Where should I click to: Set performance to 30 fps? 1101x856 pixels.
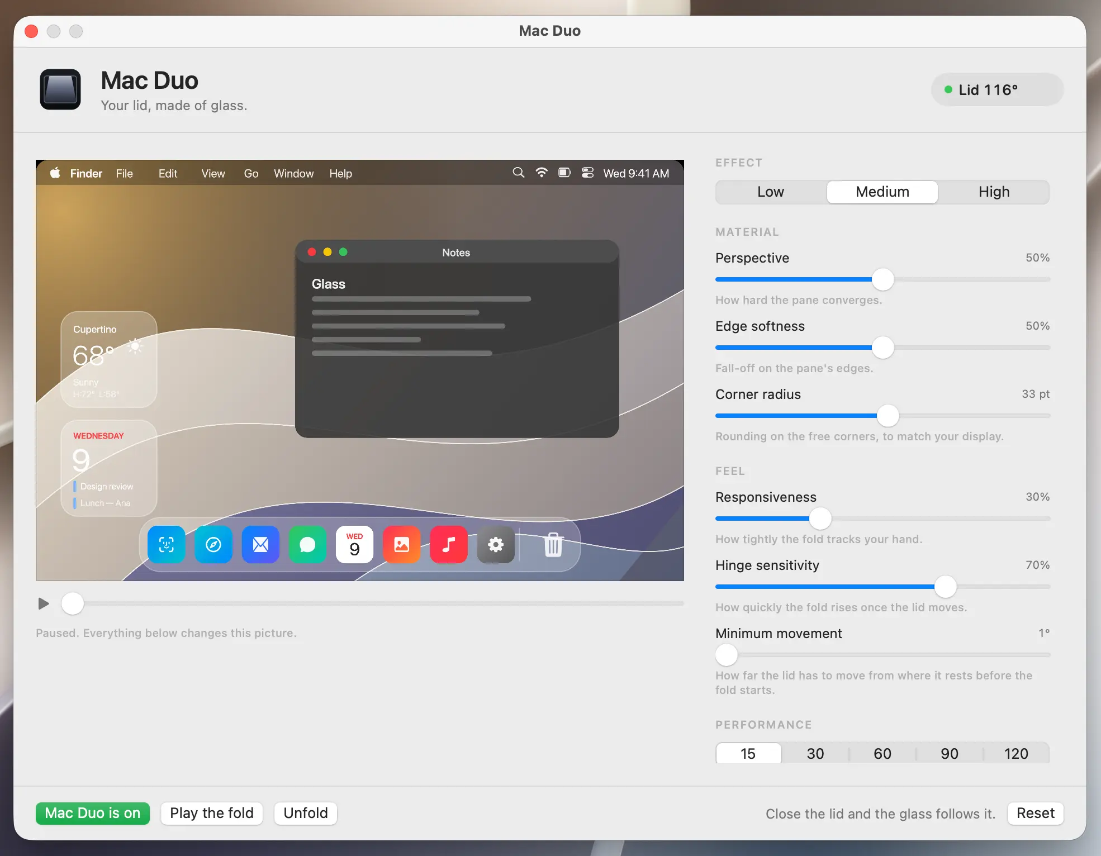click(x=815, y=754)
